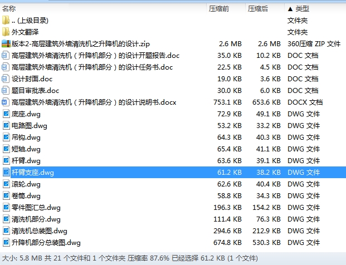The width and height of the screenshot is (346, 265).
Task: Select 滚轮.dwg file name
Action: (x=26, y=184)
